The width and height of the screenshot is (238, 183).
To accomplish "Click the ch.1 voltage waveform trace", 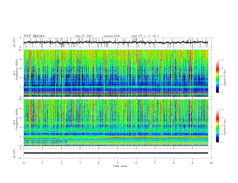I will coord(116,42).
